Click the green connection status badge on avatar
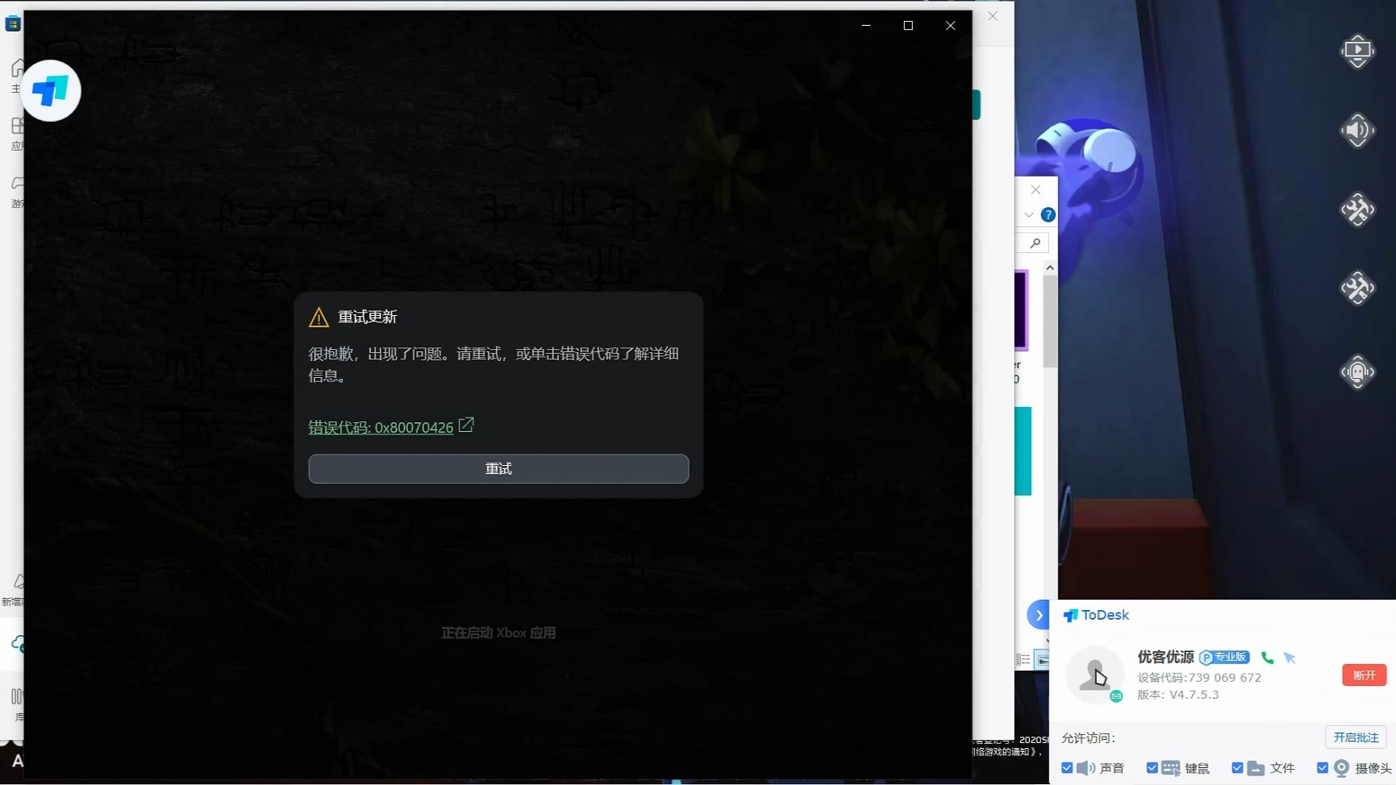The width and height of the screenshot is (1396, 785). [x=1116, y=696]
